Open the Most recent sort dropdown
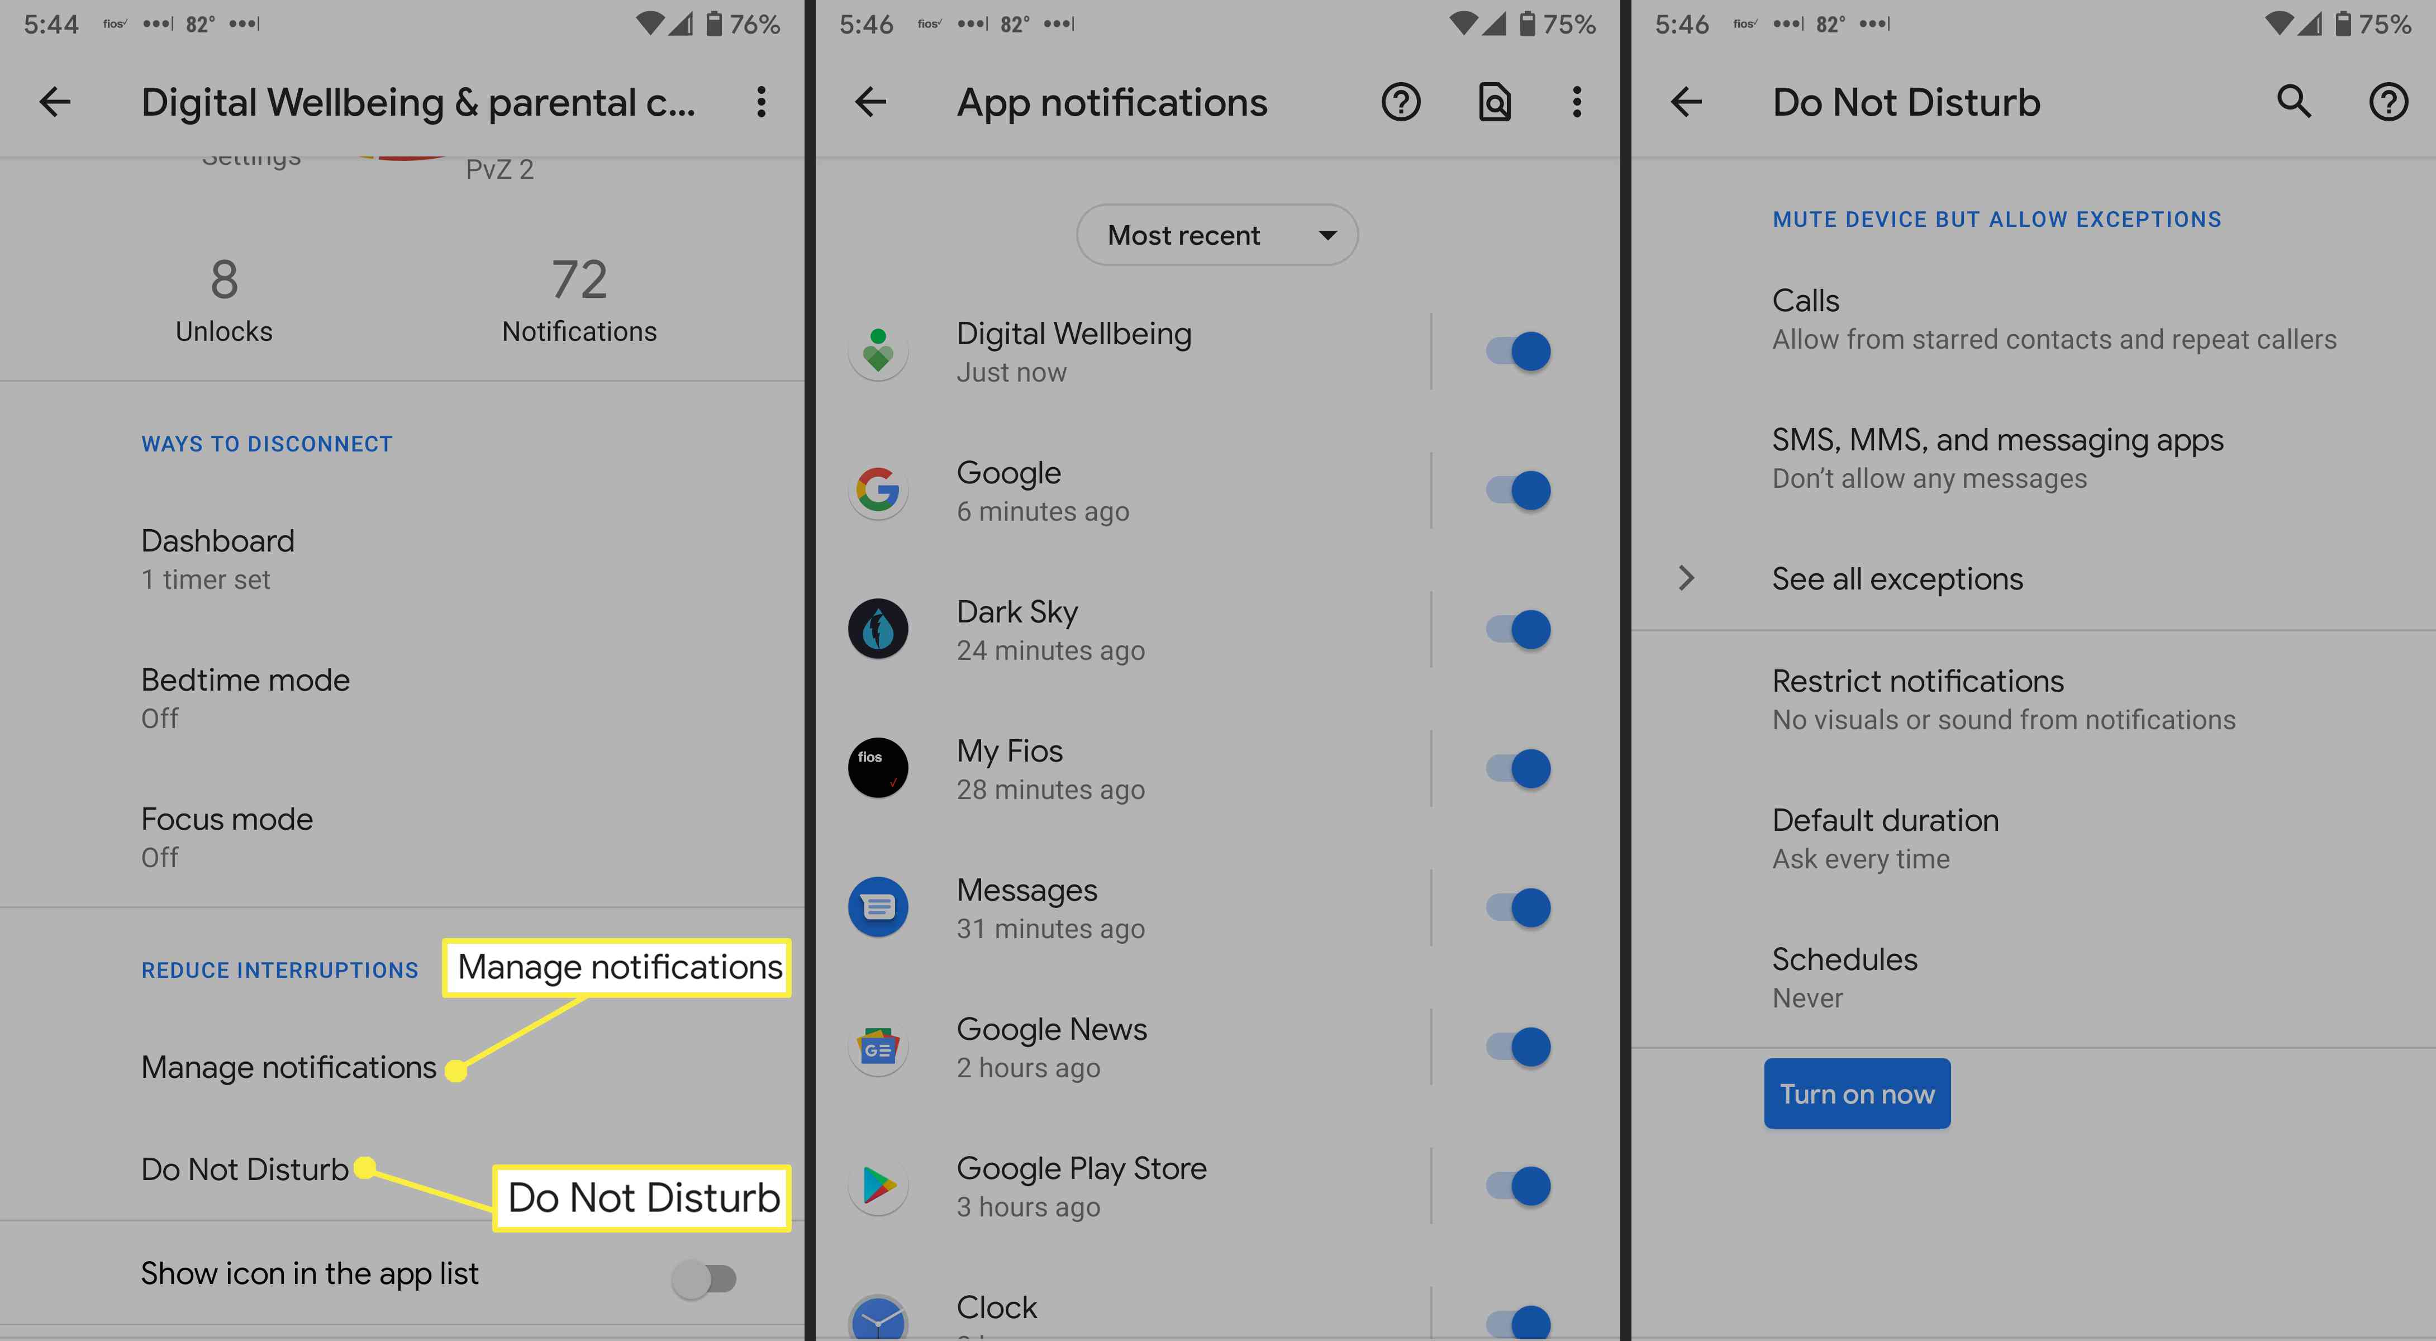 pos(1217,235)
